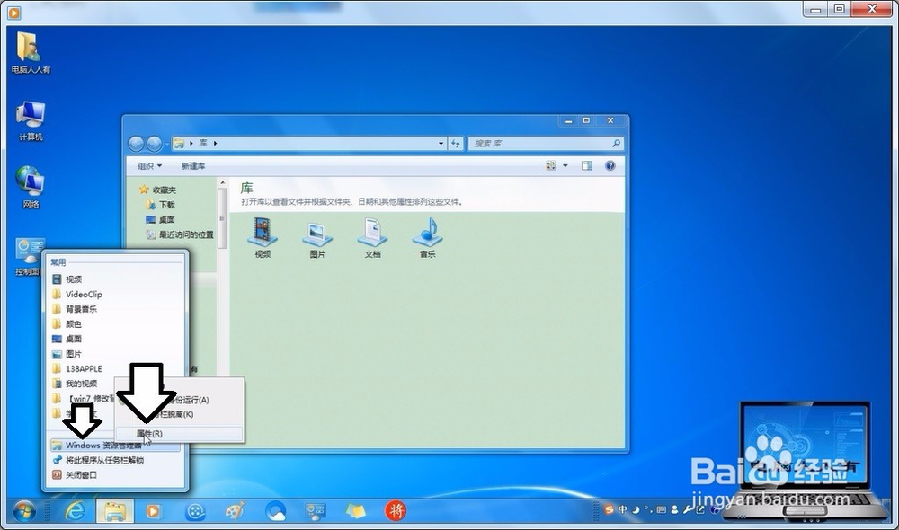Screen dimensions: 899x530
Task: Open the view options dropdown arrow
Action: click(565, 165)
